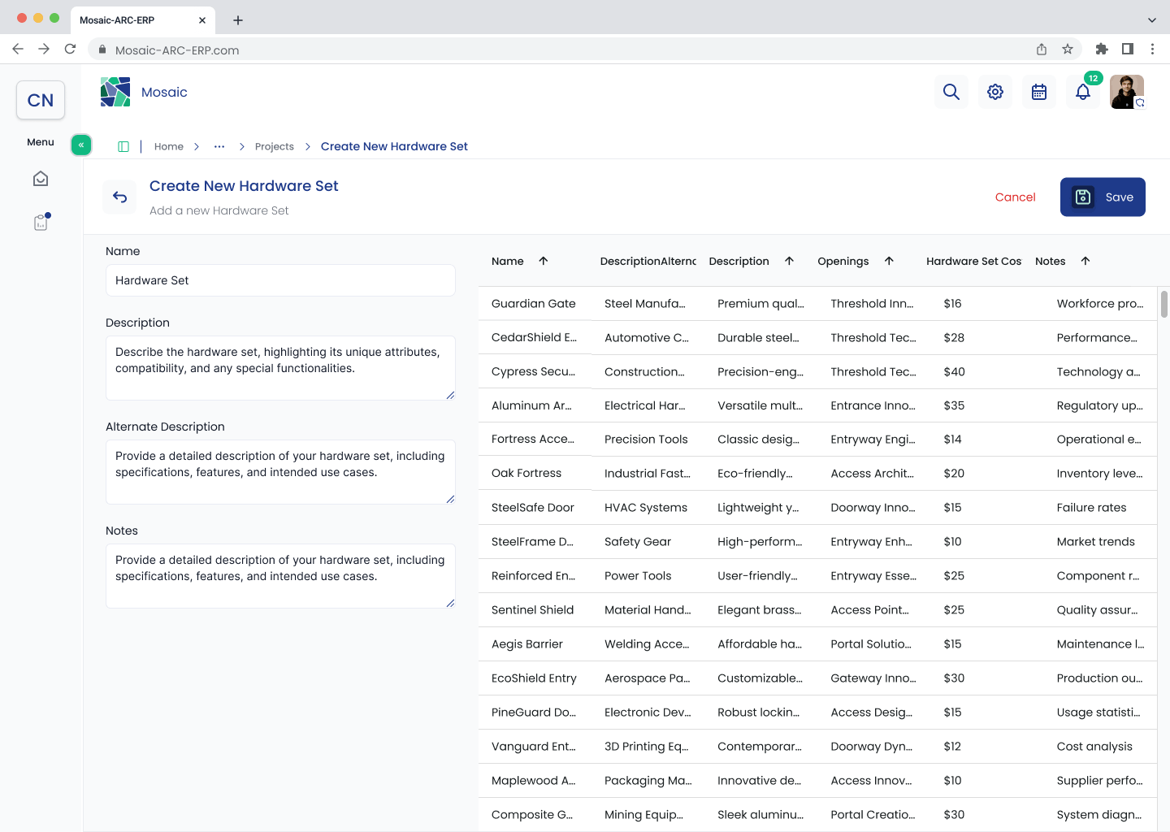This screenshot has height=832, width=1170.
Task: Click the Cancel link
Action: pos(1016,197)
